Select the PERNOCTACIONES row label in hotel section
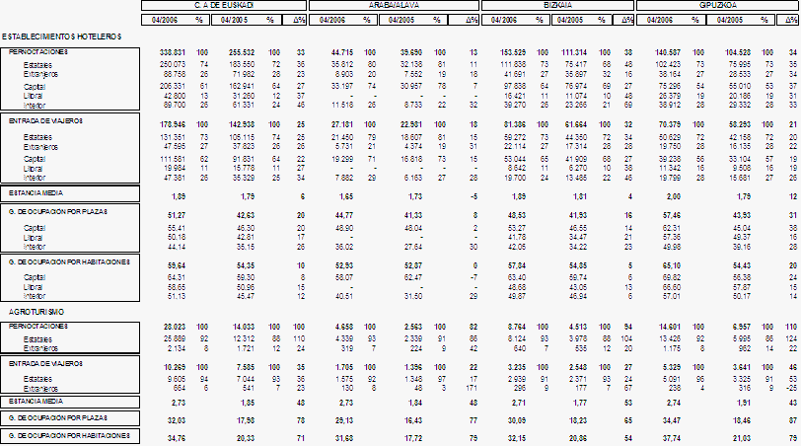This screenshot has width=801, height=446. pyautogui.click(x=37, y=50)
